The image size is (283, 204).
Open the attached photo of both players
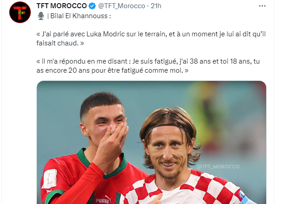(x=152, y=142)
